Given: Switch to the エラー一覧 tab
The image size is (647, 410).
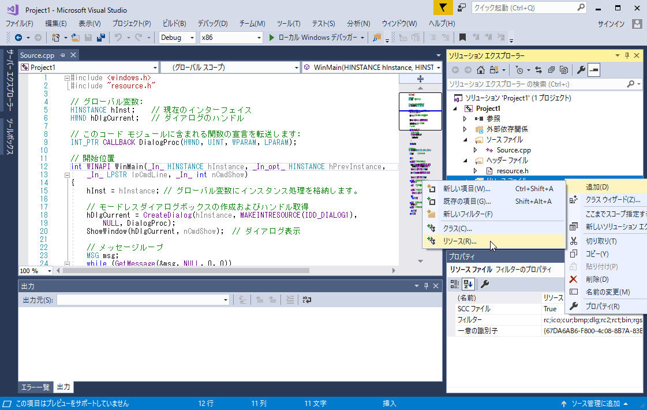Looking at the screenshot, I should point(35,387).
